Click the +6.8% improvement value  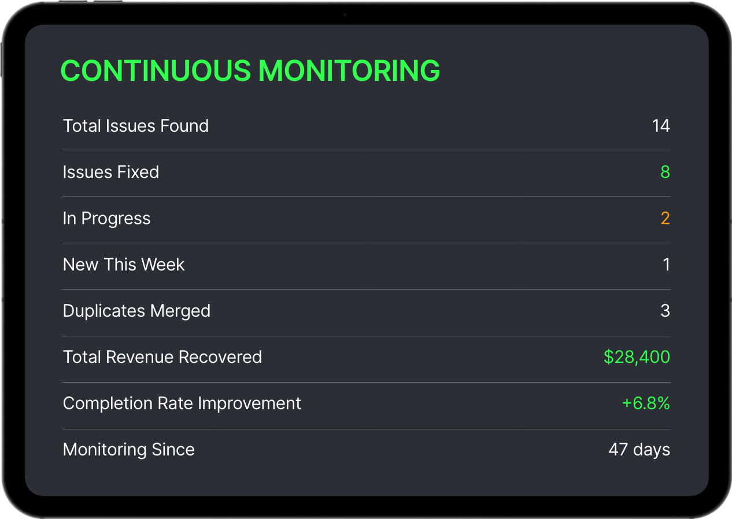(646, 403)
